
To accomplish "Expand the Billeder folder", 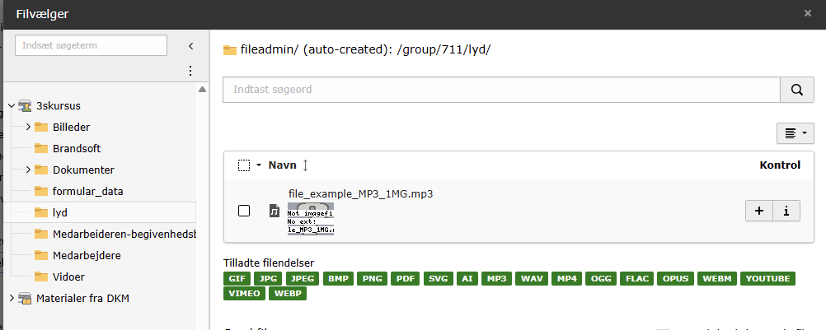I will (x=28, y=127).
